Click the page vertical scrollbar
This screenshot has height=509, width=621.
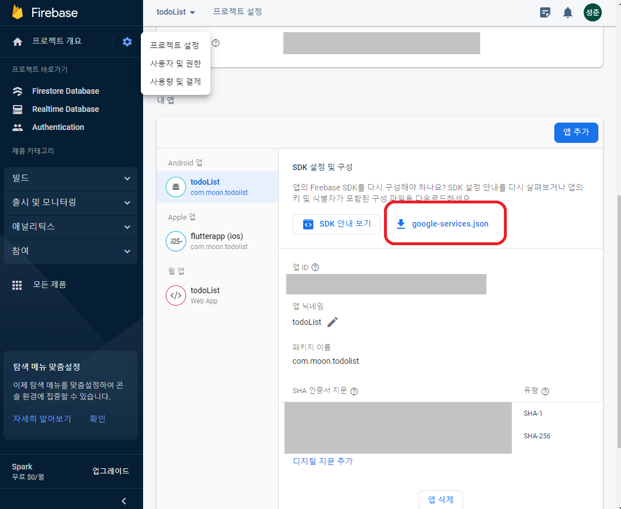619,321
